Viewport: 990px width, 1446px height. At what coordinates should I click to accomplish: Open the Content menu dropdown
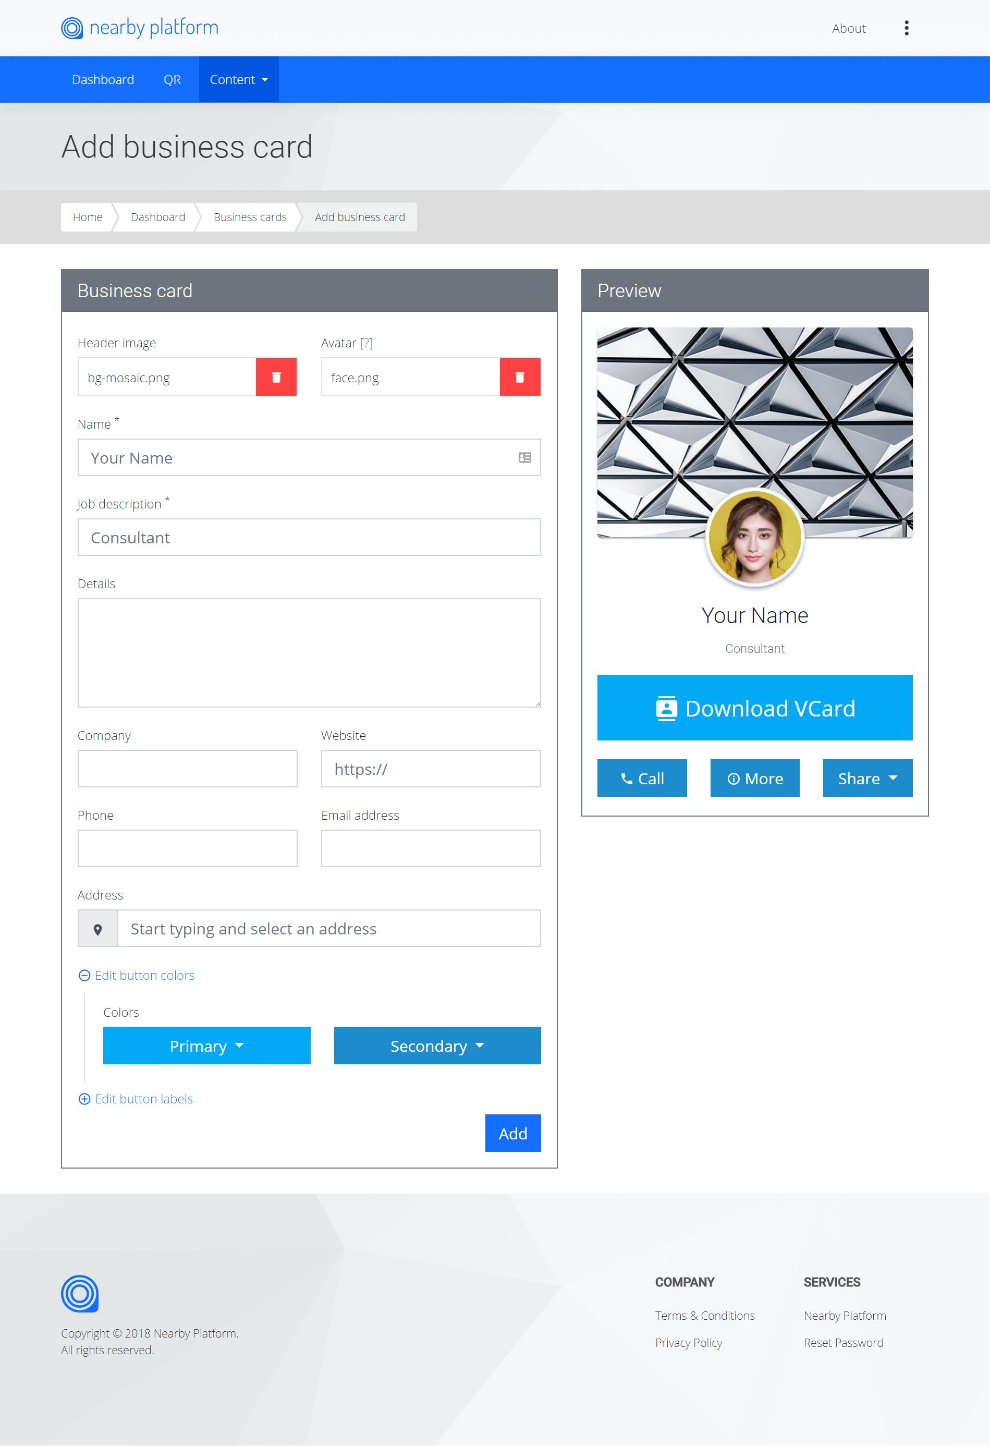[x=239, y=80]
